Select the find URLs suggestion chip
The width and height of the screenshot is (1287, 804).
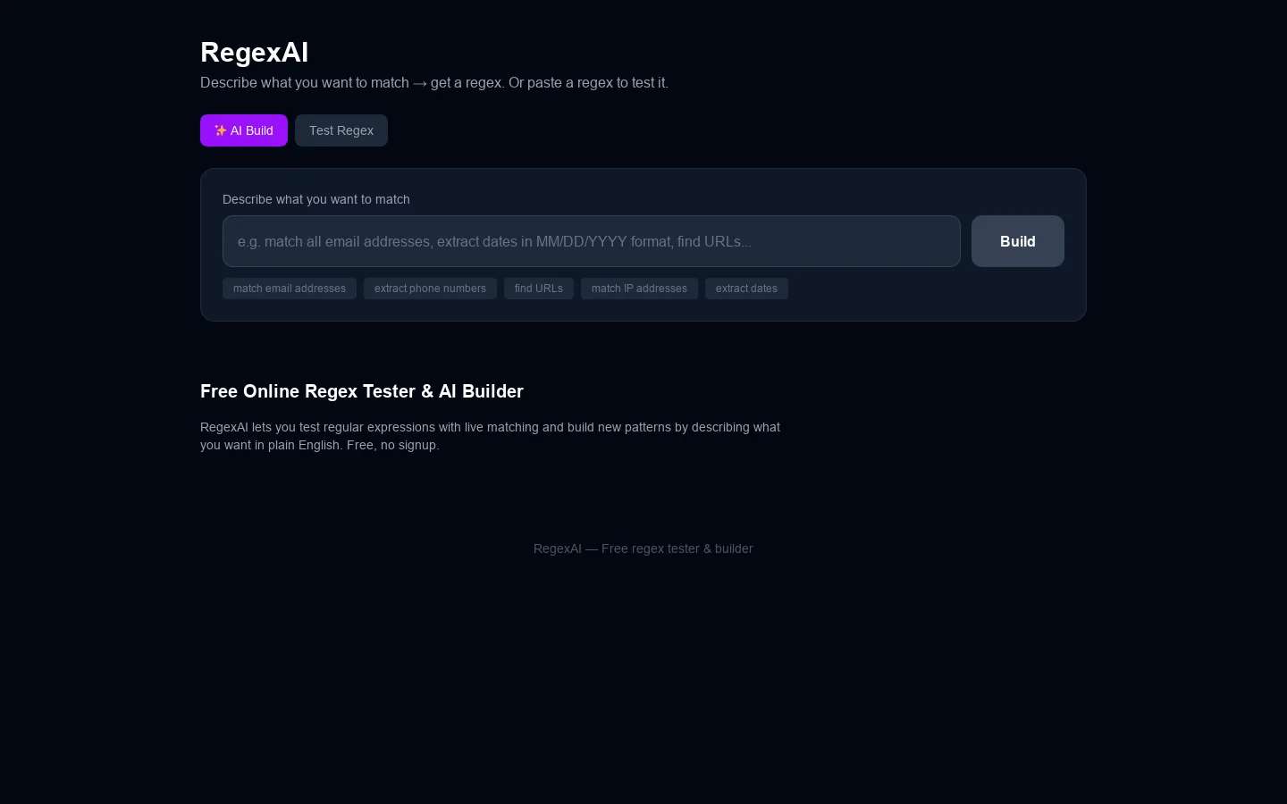click(539, 289)
